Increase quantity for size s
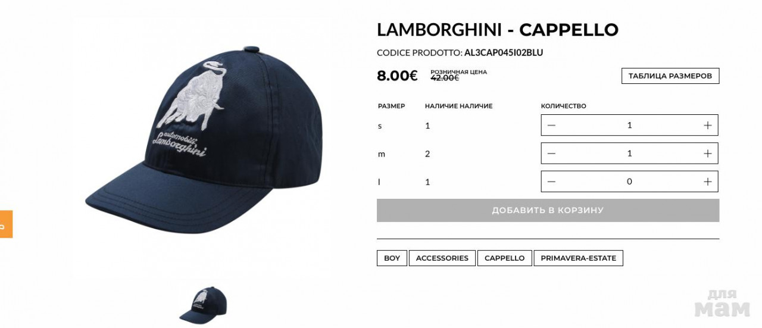This screenshot has height=328, width=762. coord(707,125)
